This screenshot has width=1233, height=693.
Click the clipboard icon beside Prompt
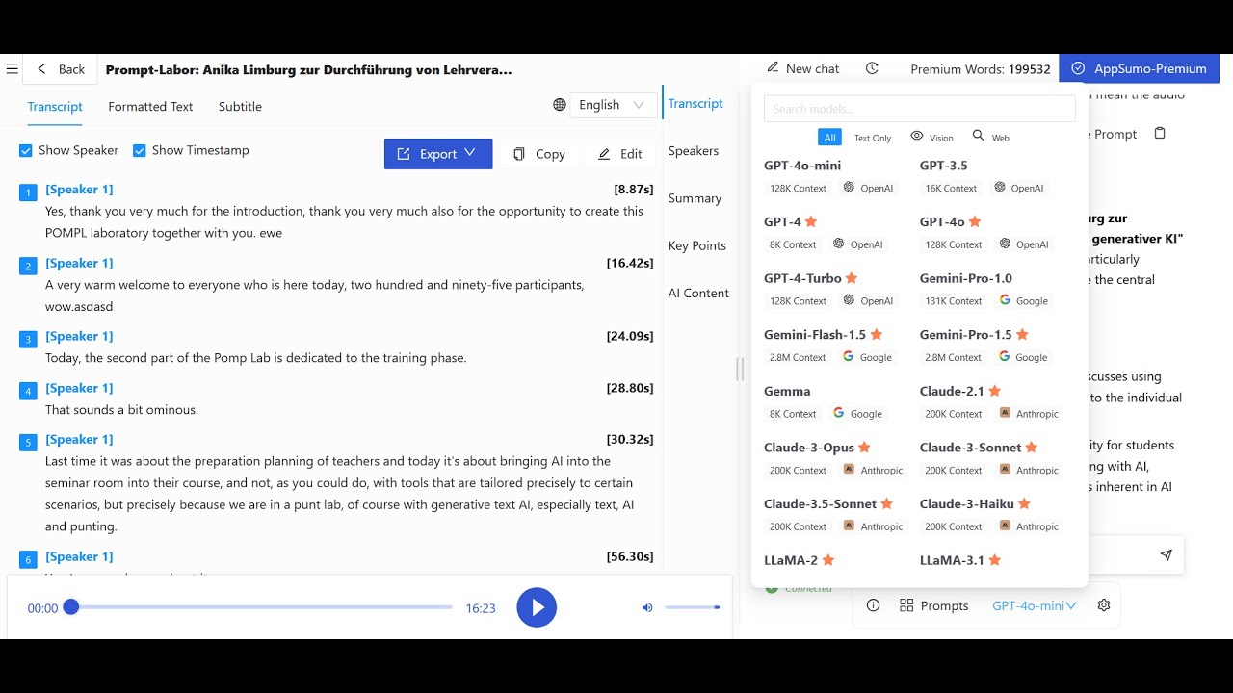[1160, 134]
